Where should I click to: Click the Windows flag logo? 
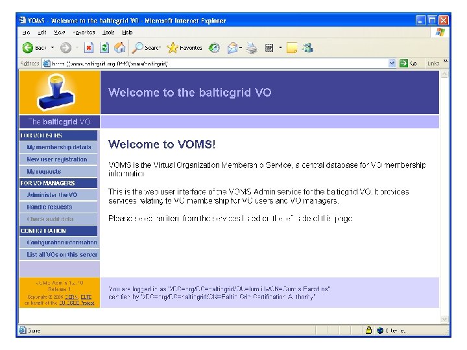440,32
